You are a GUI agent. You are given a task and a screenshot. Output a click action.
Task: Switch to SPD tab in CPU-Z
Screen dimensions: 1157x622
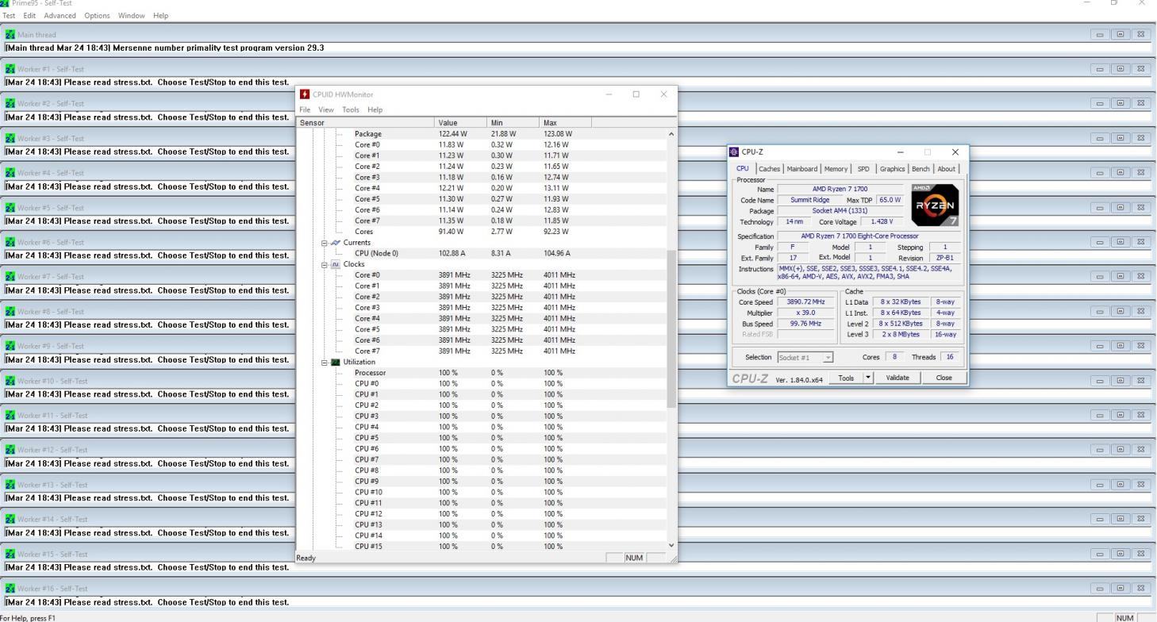tap(863, 169)
